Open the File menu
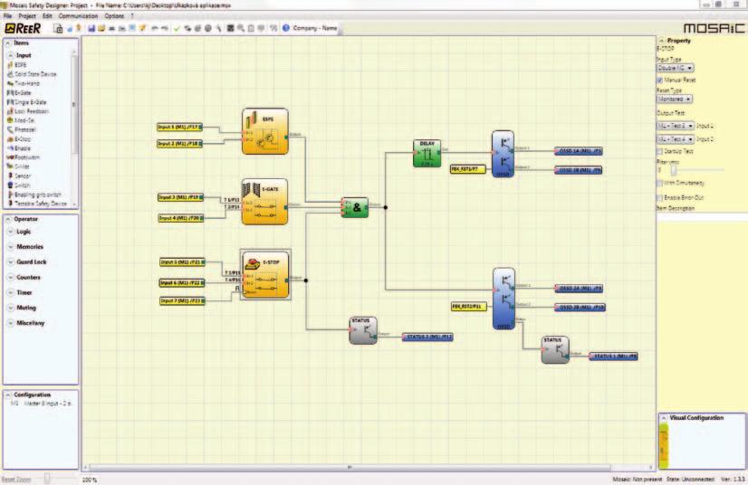Viewport: 748px width, 485px height. point(7,15)
